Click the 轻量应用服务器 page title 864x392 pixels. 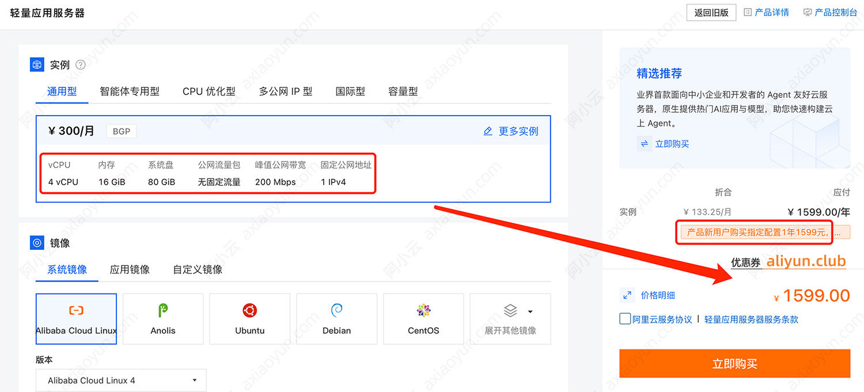pos(47,13)
